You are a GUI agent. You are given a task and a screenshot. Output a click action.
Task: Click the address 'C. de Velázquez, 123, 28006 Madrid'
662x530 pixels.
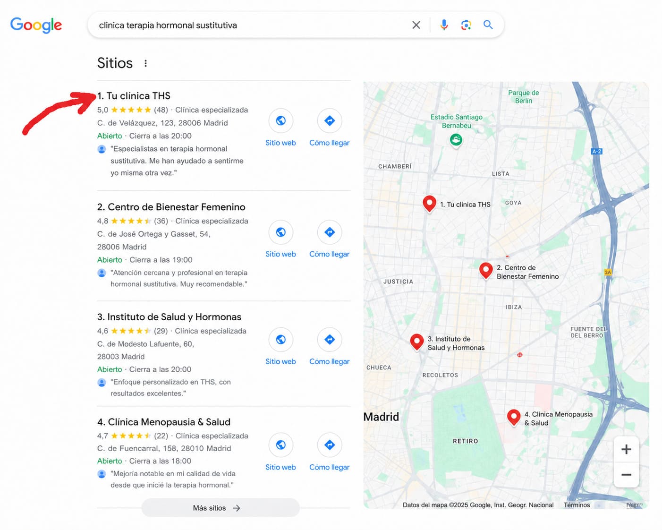(162, 123)
